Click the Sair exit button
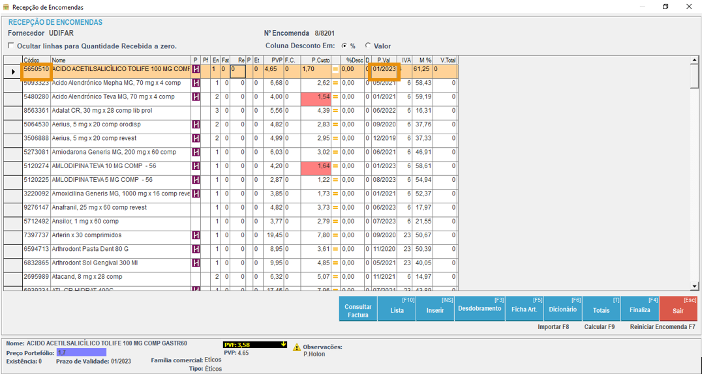Viewport: 702px width, 374px height. pyautogui.click(x=678, y=310)
